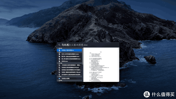Click the results list vertical scrollbar
The width and height of the screenshot is (176, 99).
[x=83, y=56]
